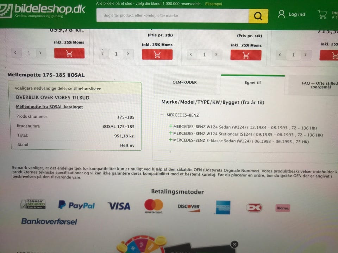Click the product search input field
Screen dimensions: 338x253
click(173, 15)
